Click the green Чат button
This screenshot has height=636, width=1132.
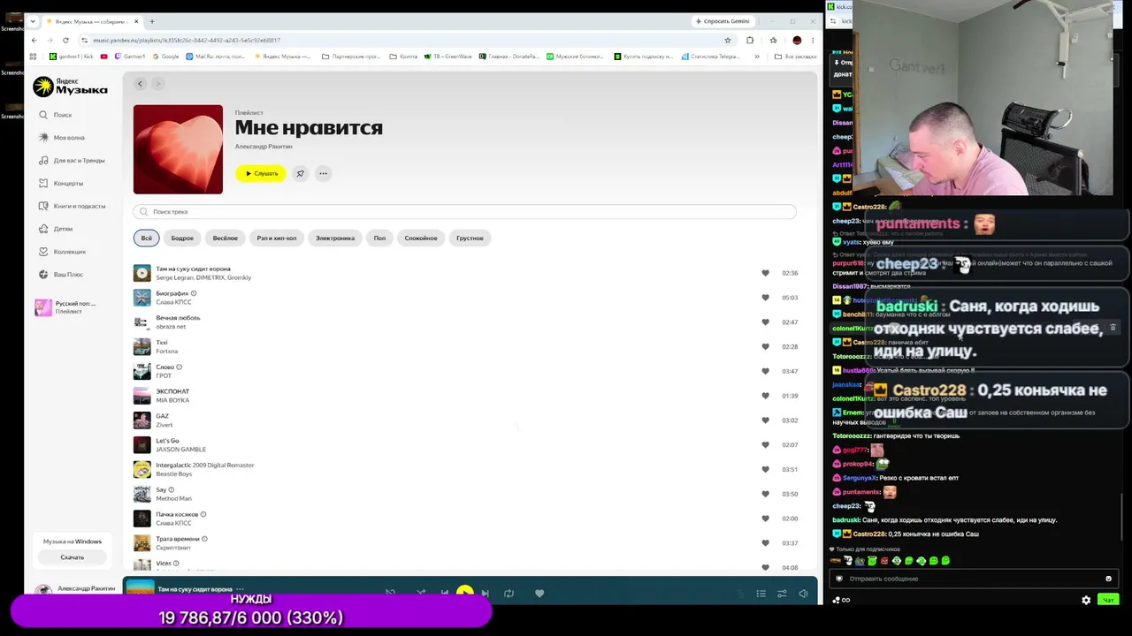pos(1107,601)
